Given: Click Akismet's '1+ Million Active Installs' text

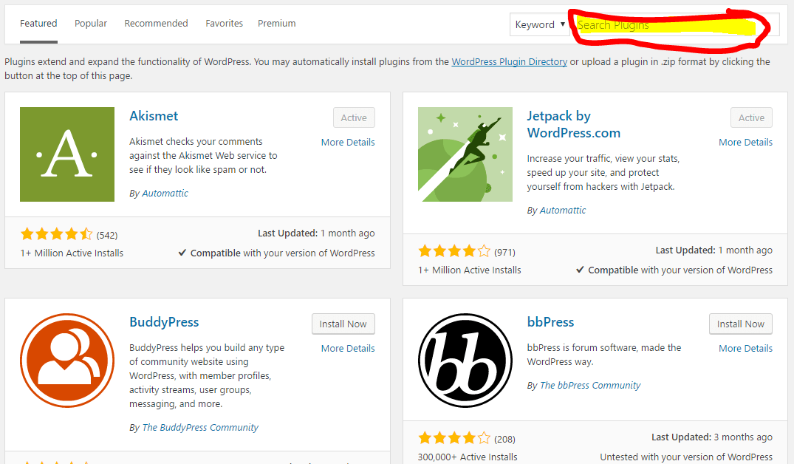Looking at the screenshot, I should point(72,253).
